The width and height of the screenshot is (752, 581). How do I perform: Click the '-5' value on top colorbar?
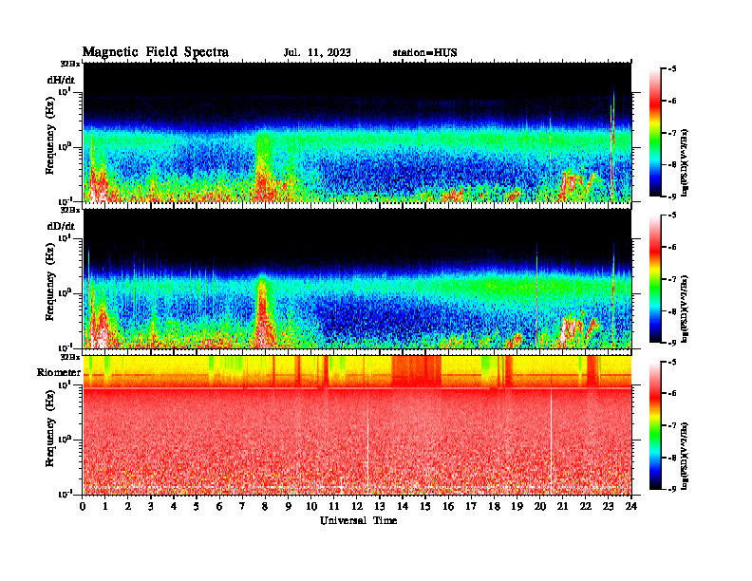coord(672,69)
